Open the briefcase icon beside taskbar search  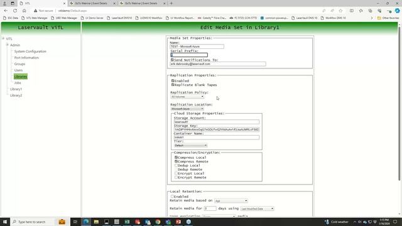[x=62, y=222]
